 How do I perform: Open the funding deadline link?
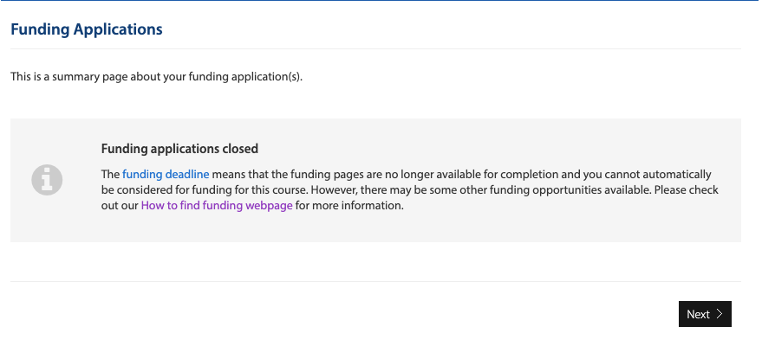[x=166, y=175]
